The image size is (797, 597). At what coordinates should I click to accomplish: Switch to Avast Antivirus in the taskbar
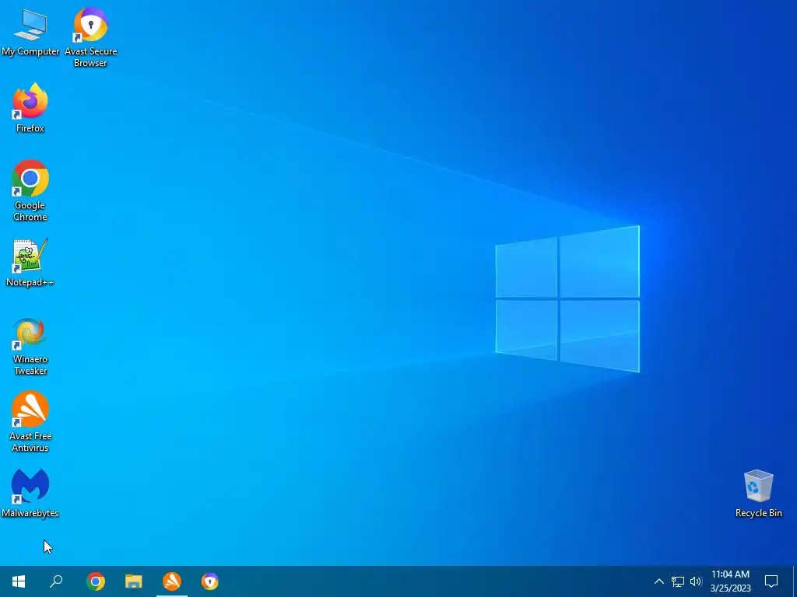pyautogui.click(x=172, y=581)
